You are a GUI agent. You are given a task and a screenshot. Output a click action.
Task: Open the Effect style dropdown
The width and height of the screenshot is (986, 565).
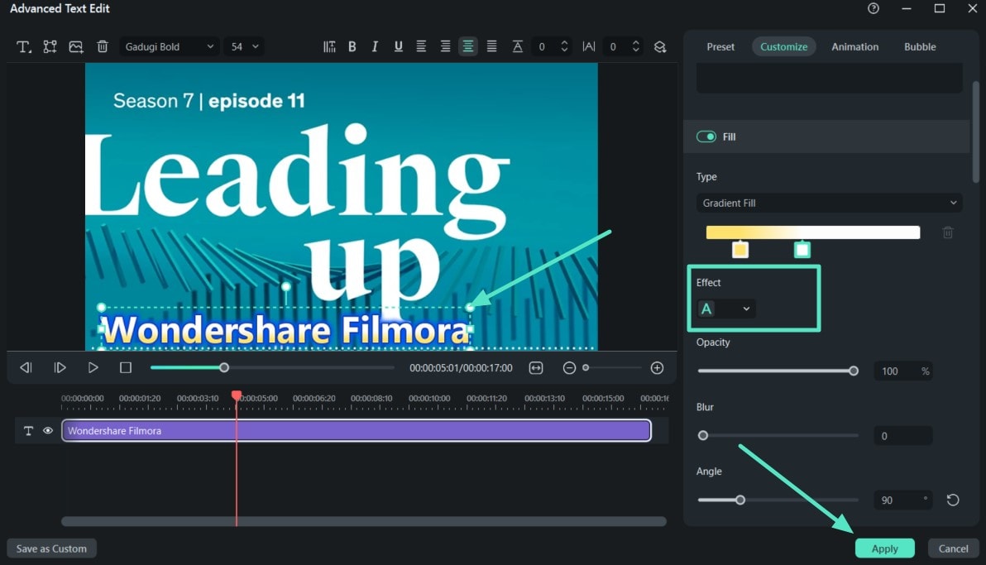click(x=725, y=309)
